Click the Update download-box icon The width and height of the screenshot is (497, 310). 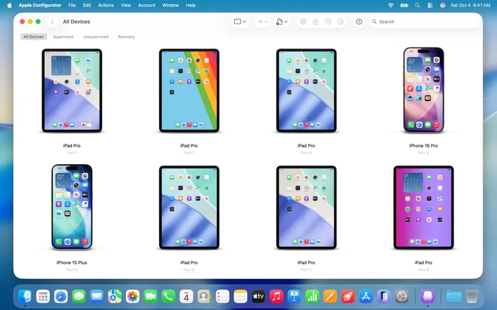316,22
